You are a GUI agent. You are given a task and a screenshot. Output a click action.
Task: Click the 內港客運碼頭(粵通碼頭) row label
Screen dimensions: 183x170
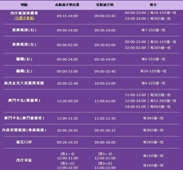tap(24, 130)
